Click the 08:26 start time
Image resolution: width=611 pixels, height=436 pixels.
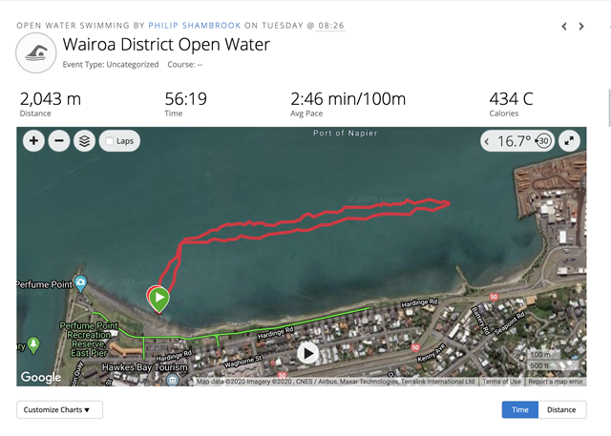pyautogui.click(x=331, y=26)
